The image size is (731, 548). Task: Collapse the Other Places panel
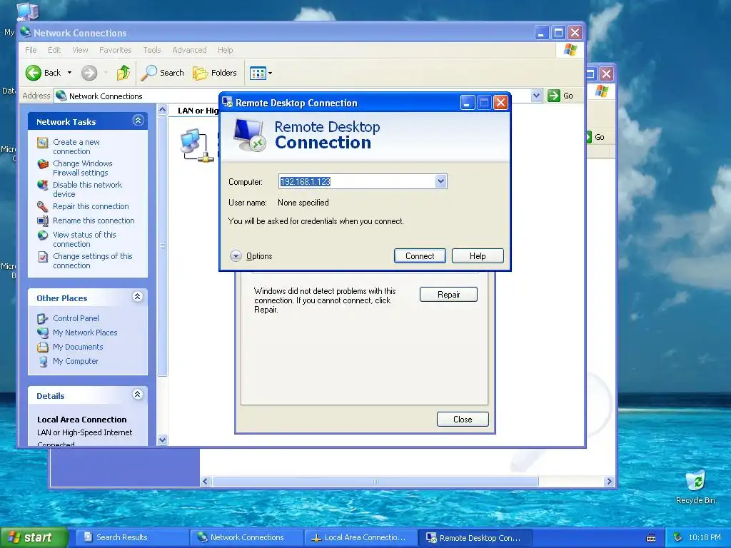coord(138,297)
